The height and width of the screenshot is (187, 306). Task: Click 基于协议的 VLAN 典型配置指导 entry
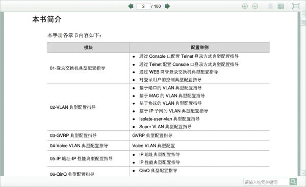click(x=170, y=103)
